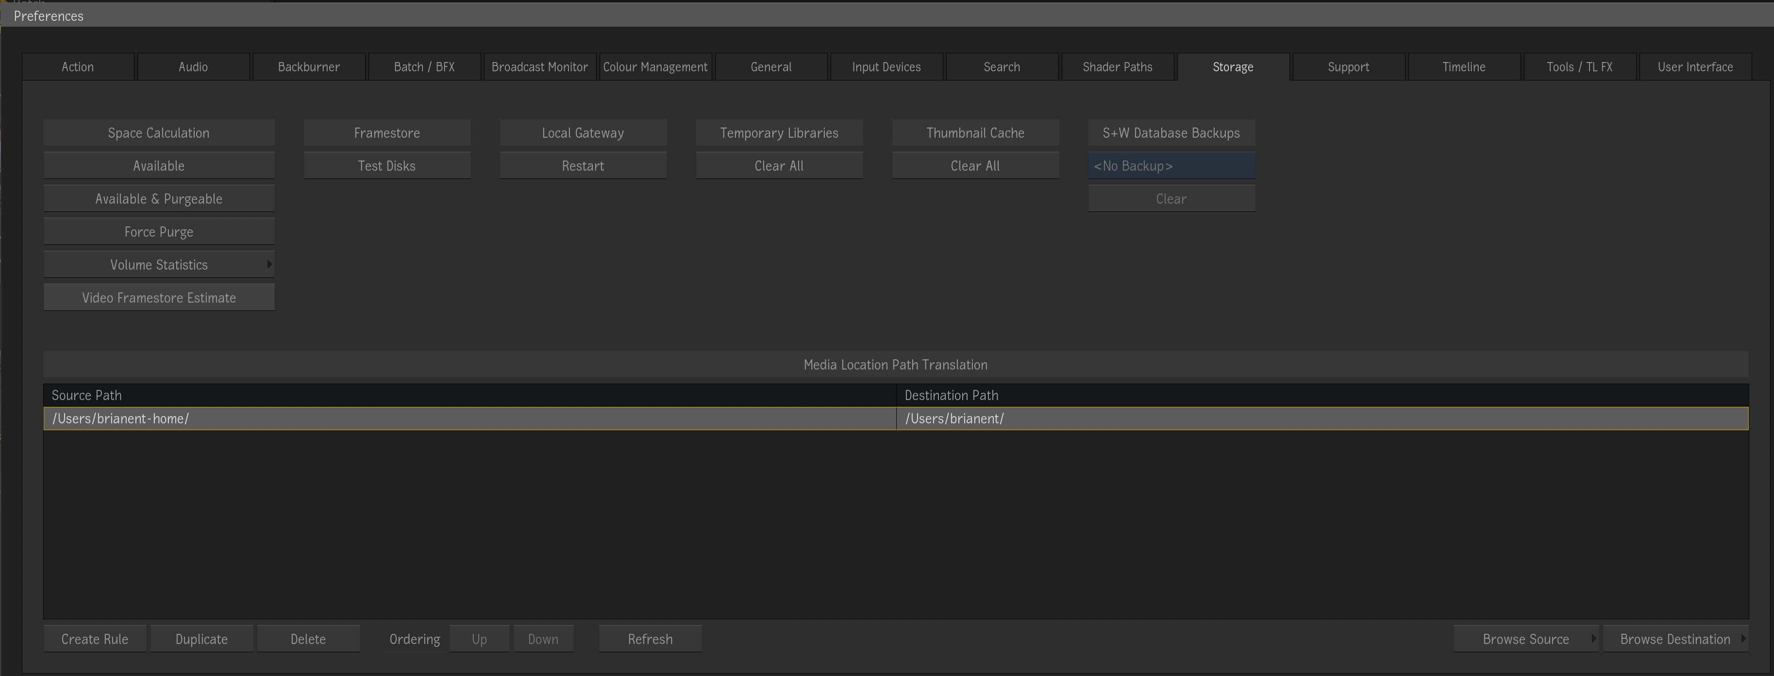Clear All Temporary Libraries
This screenshot has height=676, width=1774.
pos(779,166)
